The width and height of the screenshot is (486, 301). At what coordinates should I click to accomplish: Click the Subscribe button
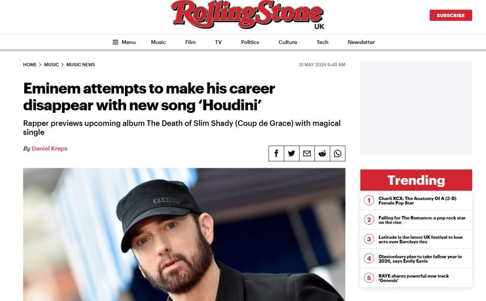tap(451, 15)
